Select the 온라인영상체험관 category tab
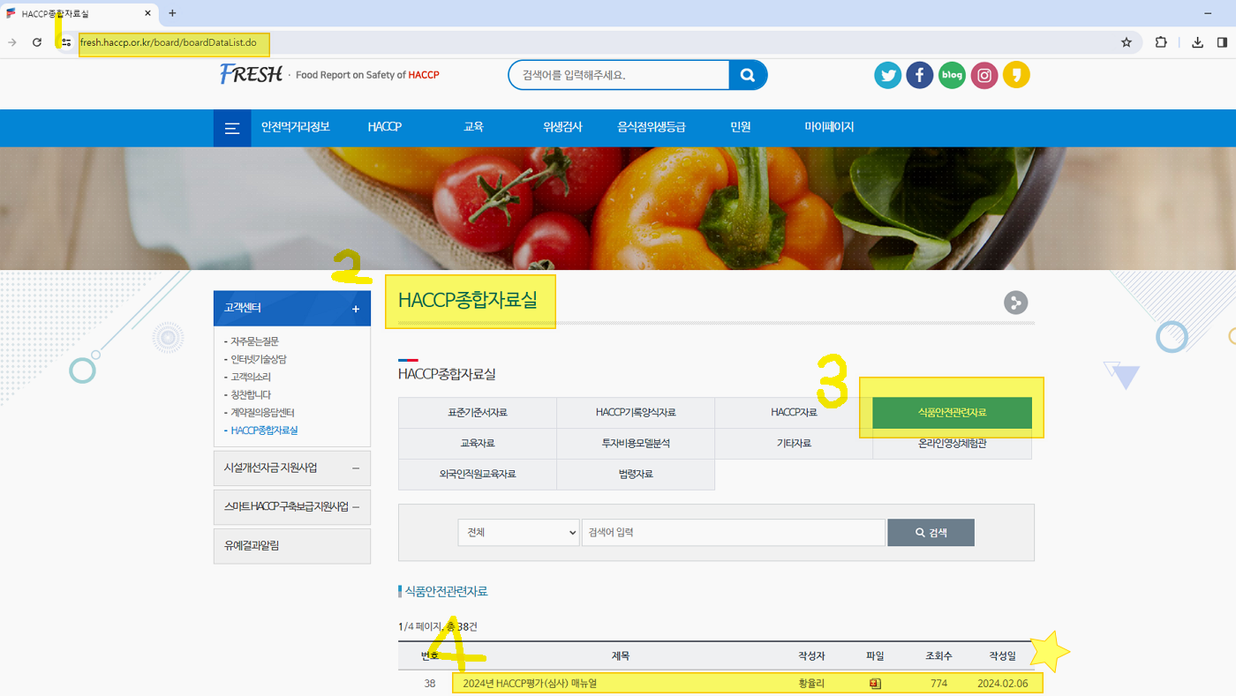Screen dimensions: 1236x696 [953, 444]
